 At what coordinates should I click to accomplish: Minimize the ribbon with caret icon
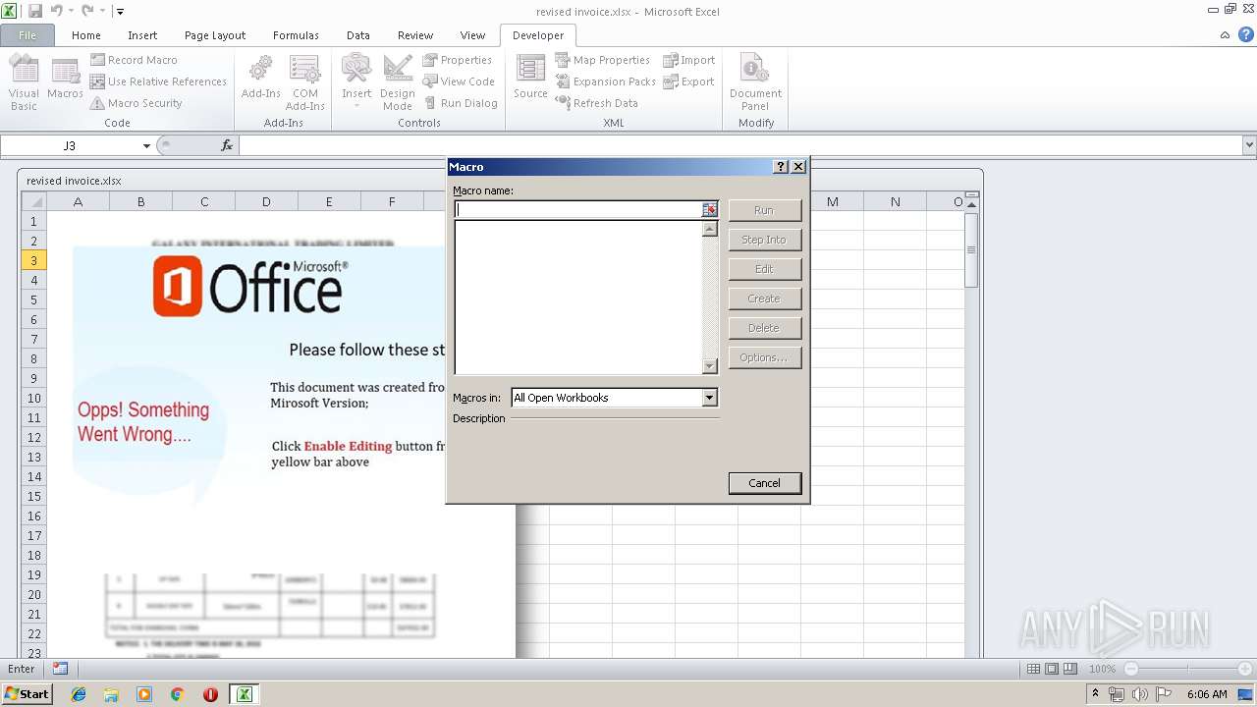click(1225, 35)
